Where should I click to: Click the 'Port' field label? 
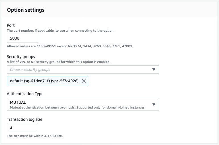pyautogui.click(x=11, y=25)
